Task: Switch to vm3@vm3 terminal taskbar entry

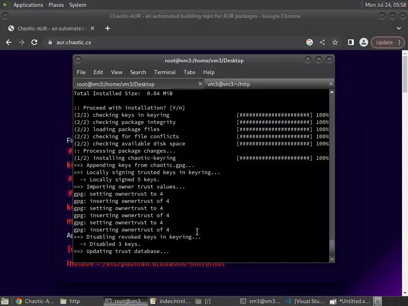Action: (261, 301)
